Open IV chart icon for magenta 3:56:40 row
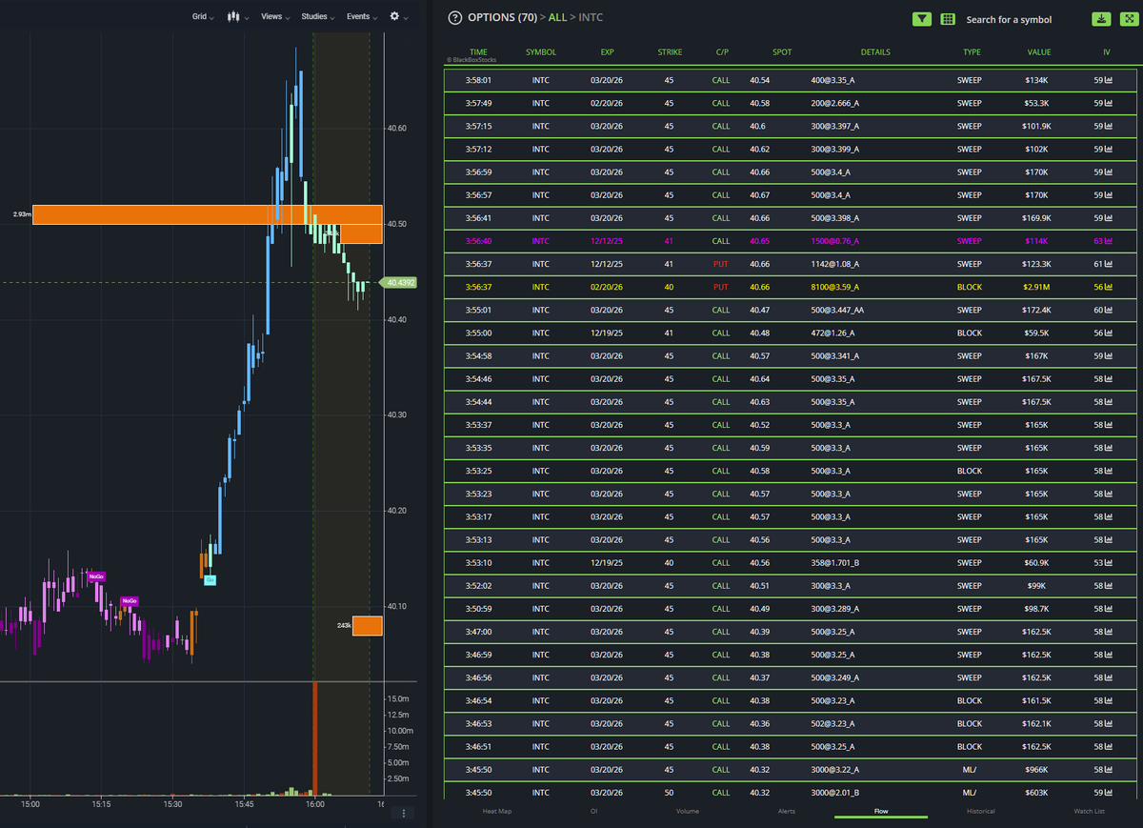 (1109, 241)
